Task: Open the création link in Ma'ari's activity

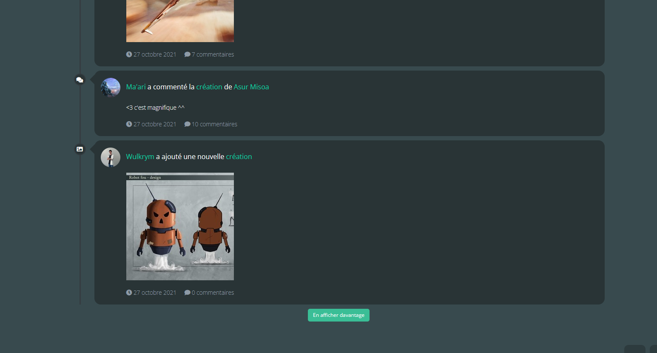Action: click(x=209, y=86)
